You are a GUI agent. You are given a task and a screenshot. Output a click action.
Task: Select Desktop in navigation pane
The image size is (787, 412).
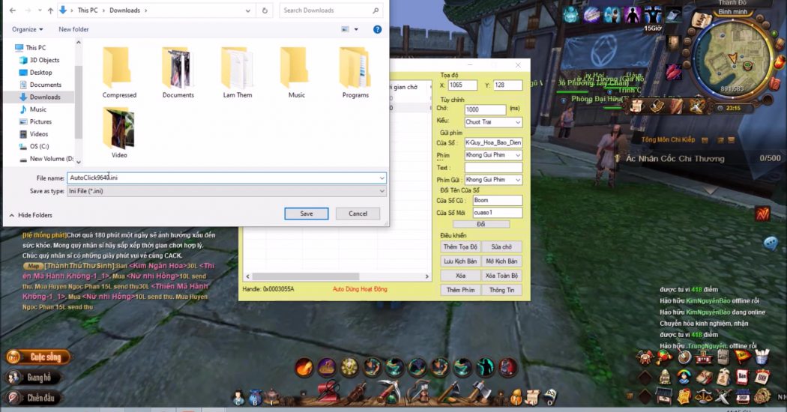[36, 72]
